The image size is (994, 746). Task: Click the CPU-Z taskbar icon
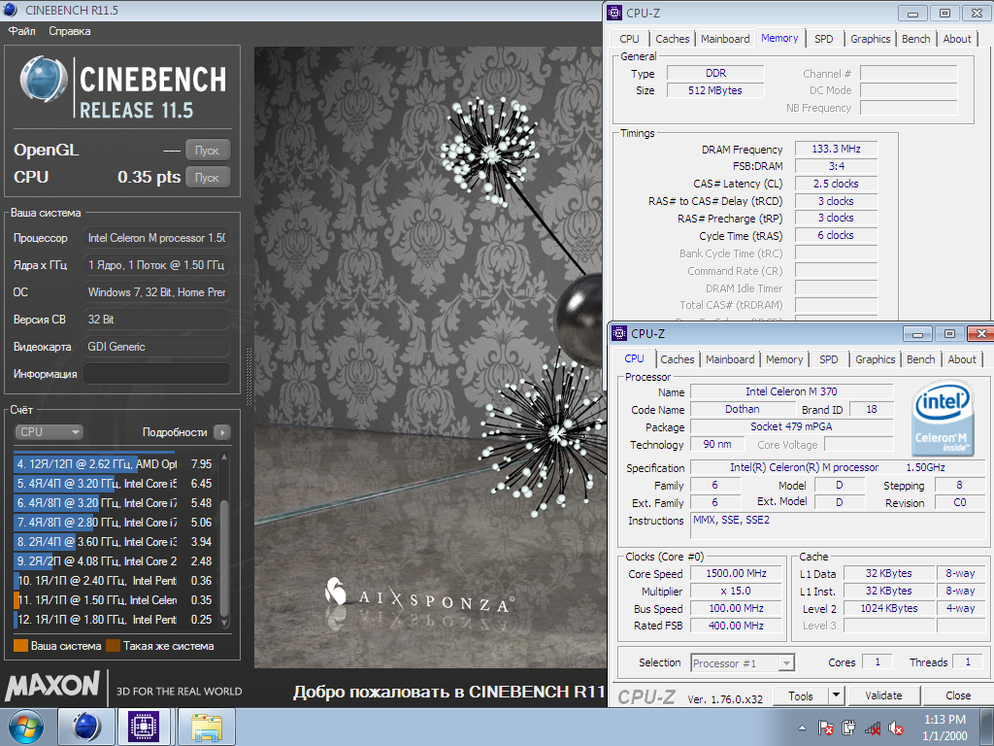pos(144,727)
